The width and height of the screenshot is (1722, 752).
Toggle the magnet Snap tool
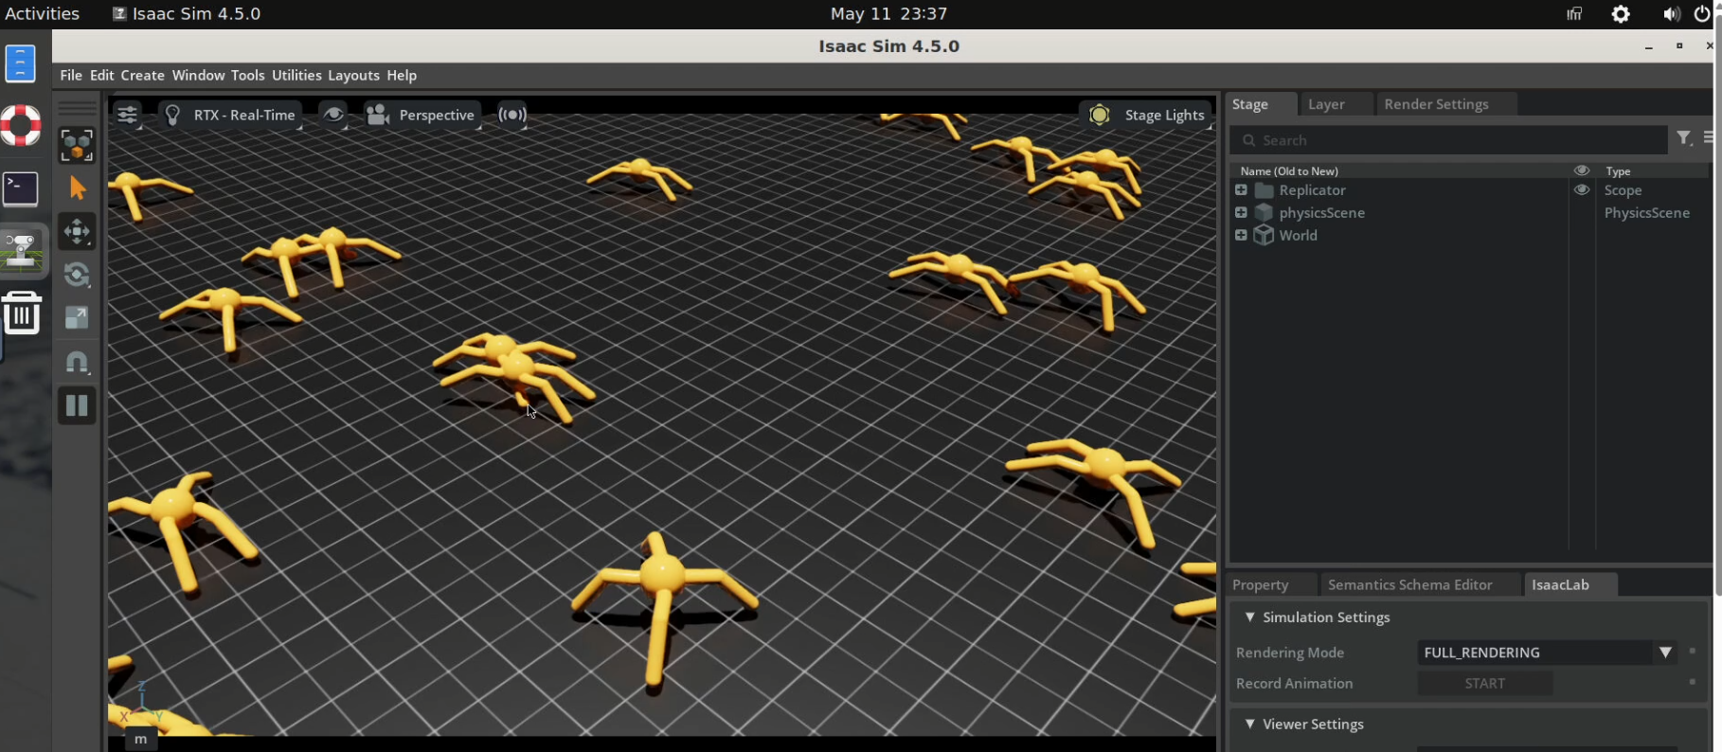point(77,362)
